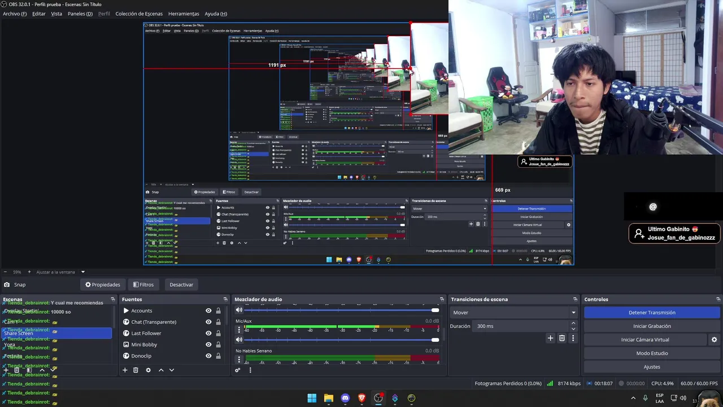Unlock the Chat (Transparente) source
This screenshot has width=723, height=407.
point(218,322)
